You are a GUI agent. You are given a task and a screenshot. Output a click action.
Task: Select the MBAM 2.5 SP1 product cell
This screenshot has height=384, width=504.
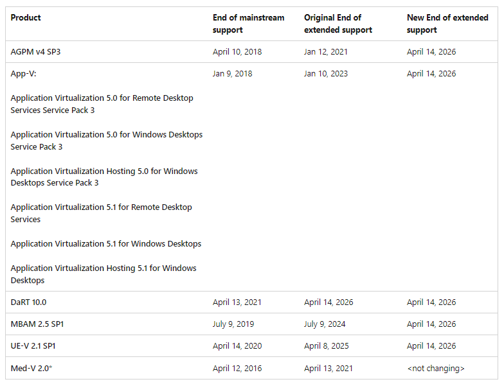click(37, 324)
